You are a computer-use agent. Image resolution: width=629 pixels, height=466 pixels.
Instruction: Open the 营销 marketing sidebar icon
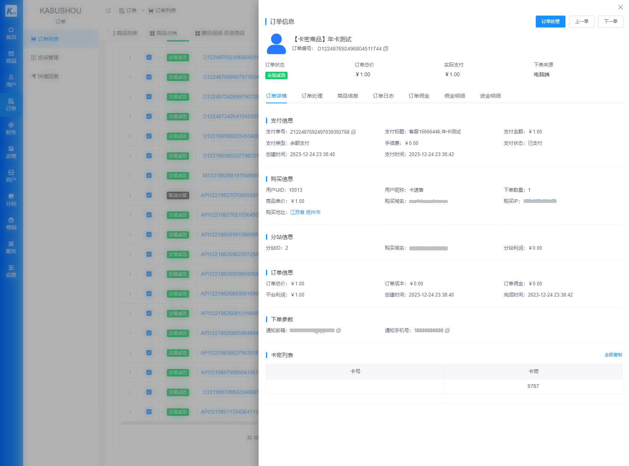(11, 224)
